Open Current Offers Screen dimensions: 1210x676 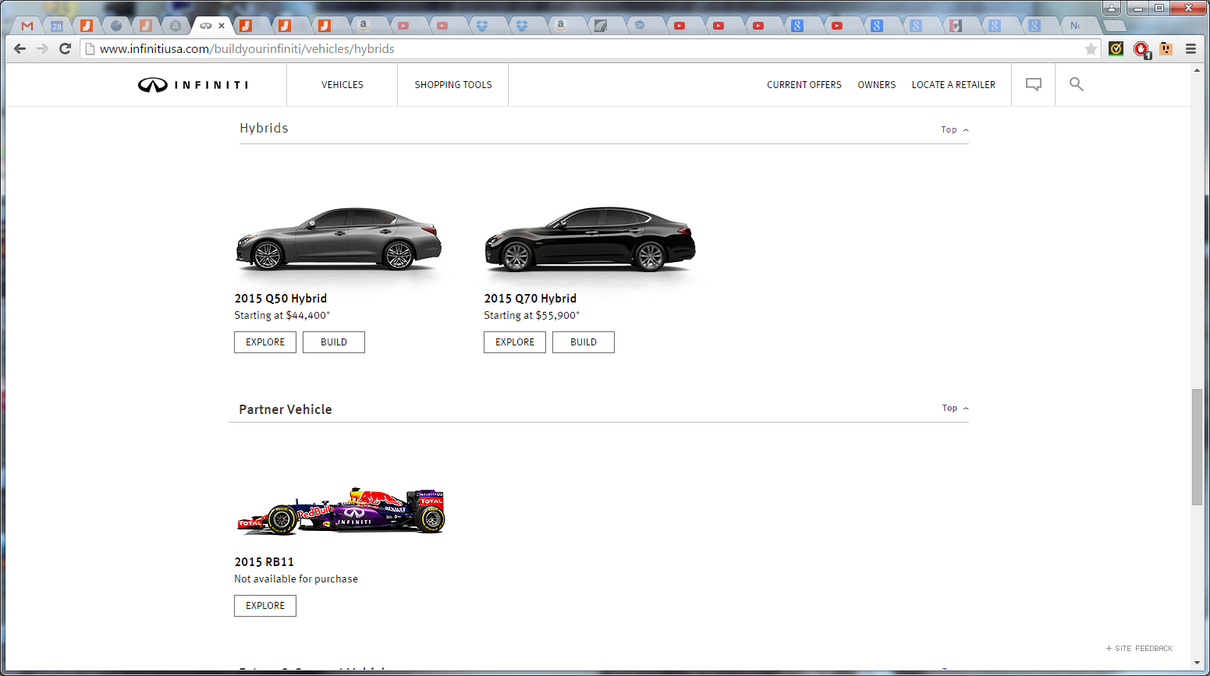click(804, 85)
